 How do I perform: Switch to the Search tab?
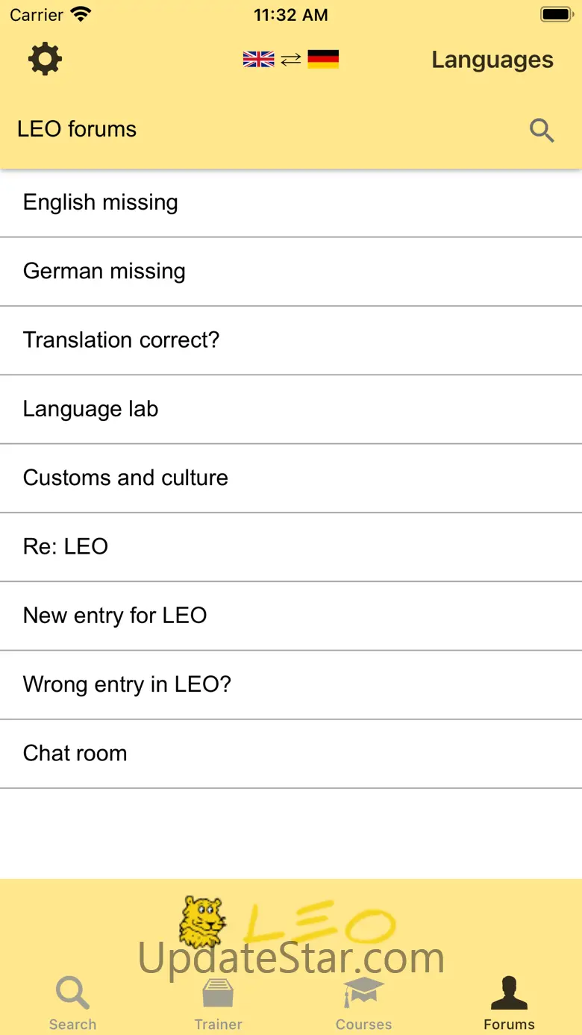click(x=72, y=1004)
